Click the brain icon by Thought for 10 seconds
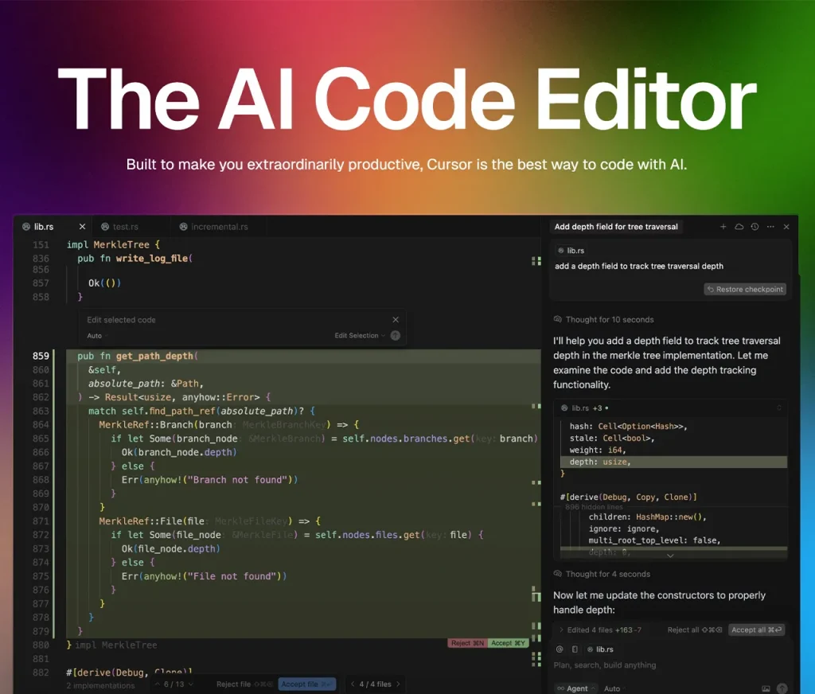 point(558,319)
